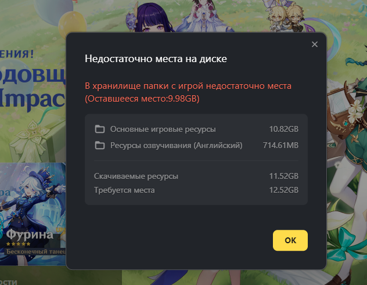Screen dimensions: 367x285
Task: Click the Бесконечный танец banner caption
Action: pyautogui.click(x=36, y=251)
